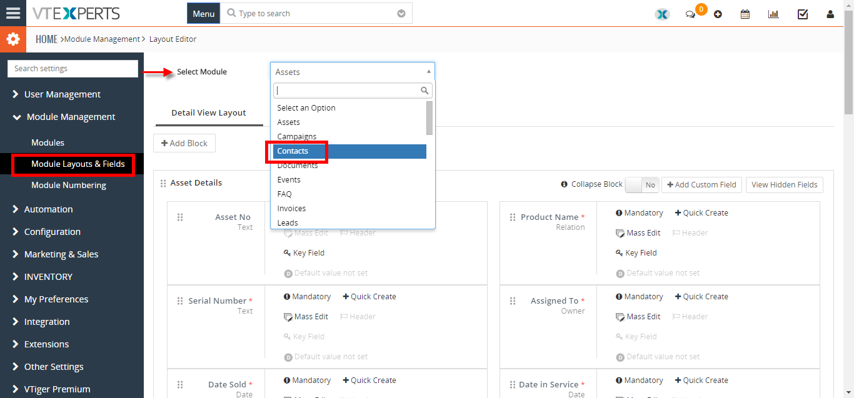Toggle Quick Create for Product Name field
The width and height of the screenshot is (854, 398).
(x=701, y=213)
